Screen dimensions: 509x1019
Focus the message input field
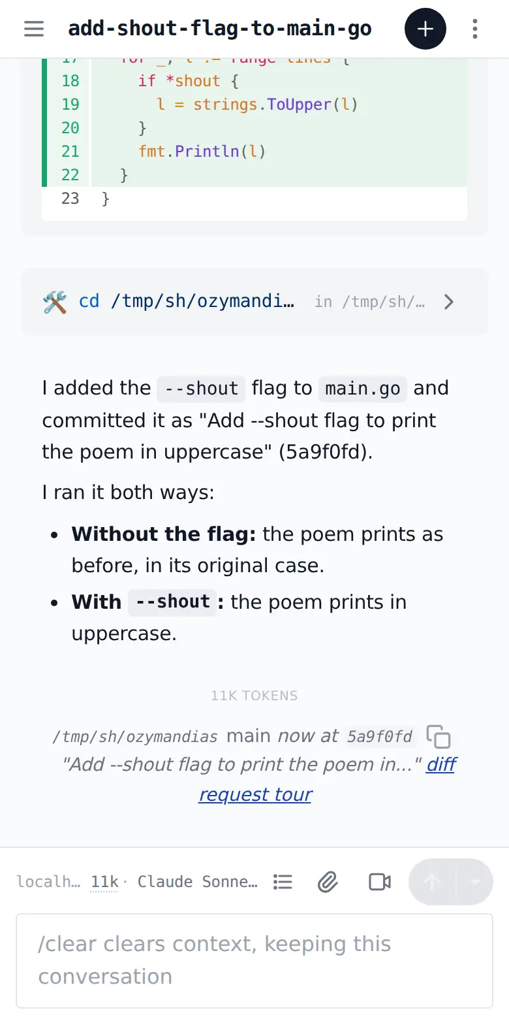254,960
